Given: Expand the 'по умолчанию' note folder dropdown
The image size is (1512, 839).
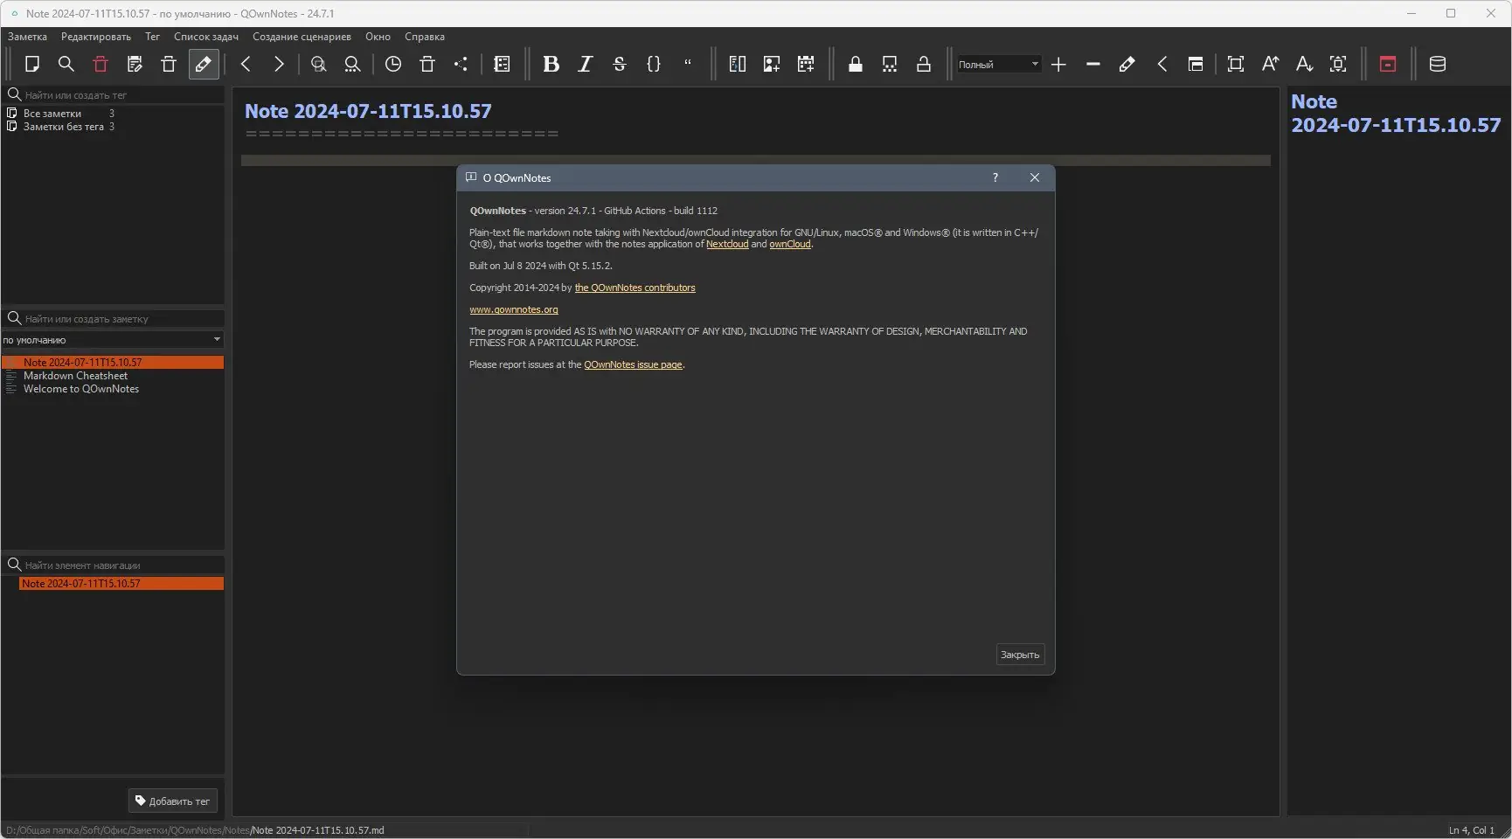Looking at the screenshot, I should pyautogui.click(x=112, y=340).
